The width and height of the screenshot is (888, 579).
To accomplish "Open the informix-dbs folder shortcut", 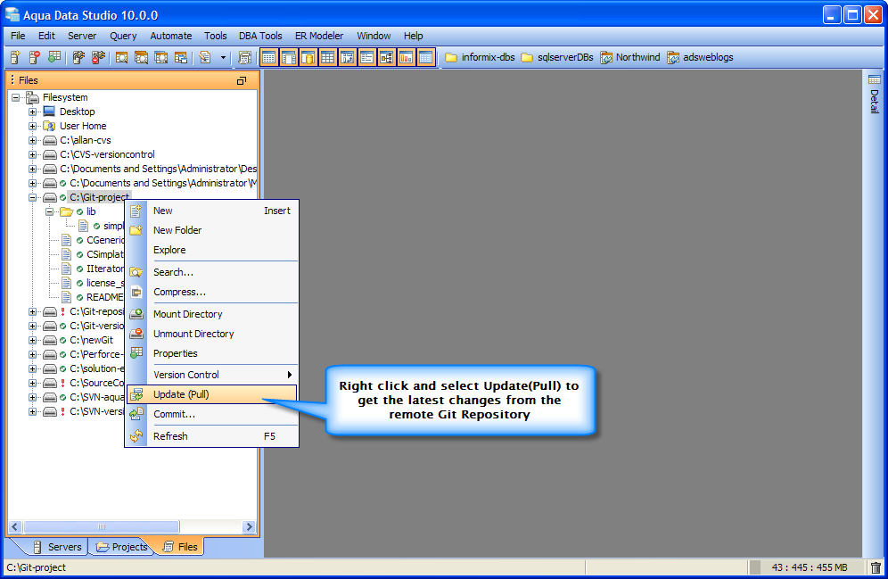I will coord(480,57).
